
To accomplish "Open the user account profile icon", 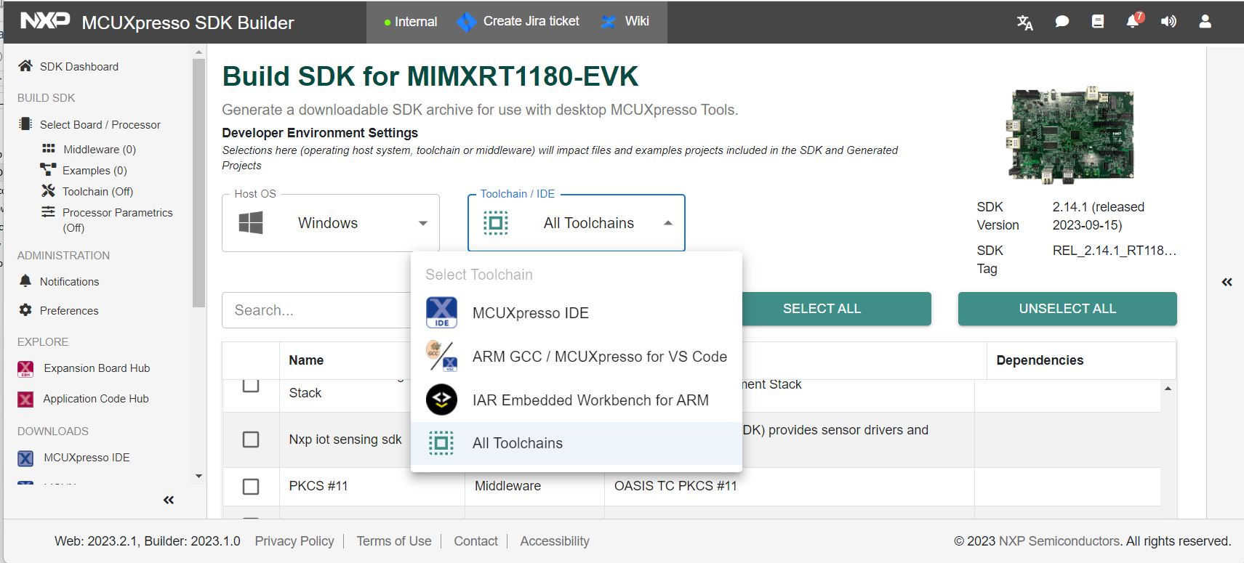I will tap(1205, 22).
